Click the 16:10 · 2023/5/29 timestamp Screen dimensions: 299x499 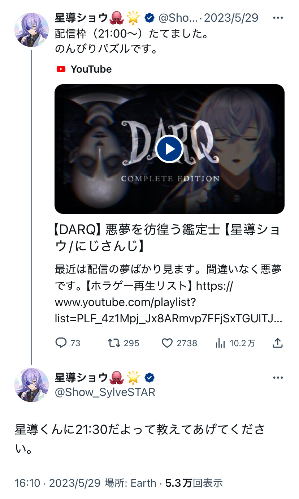point(57,483)
